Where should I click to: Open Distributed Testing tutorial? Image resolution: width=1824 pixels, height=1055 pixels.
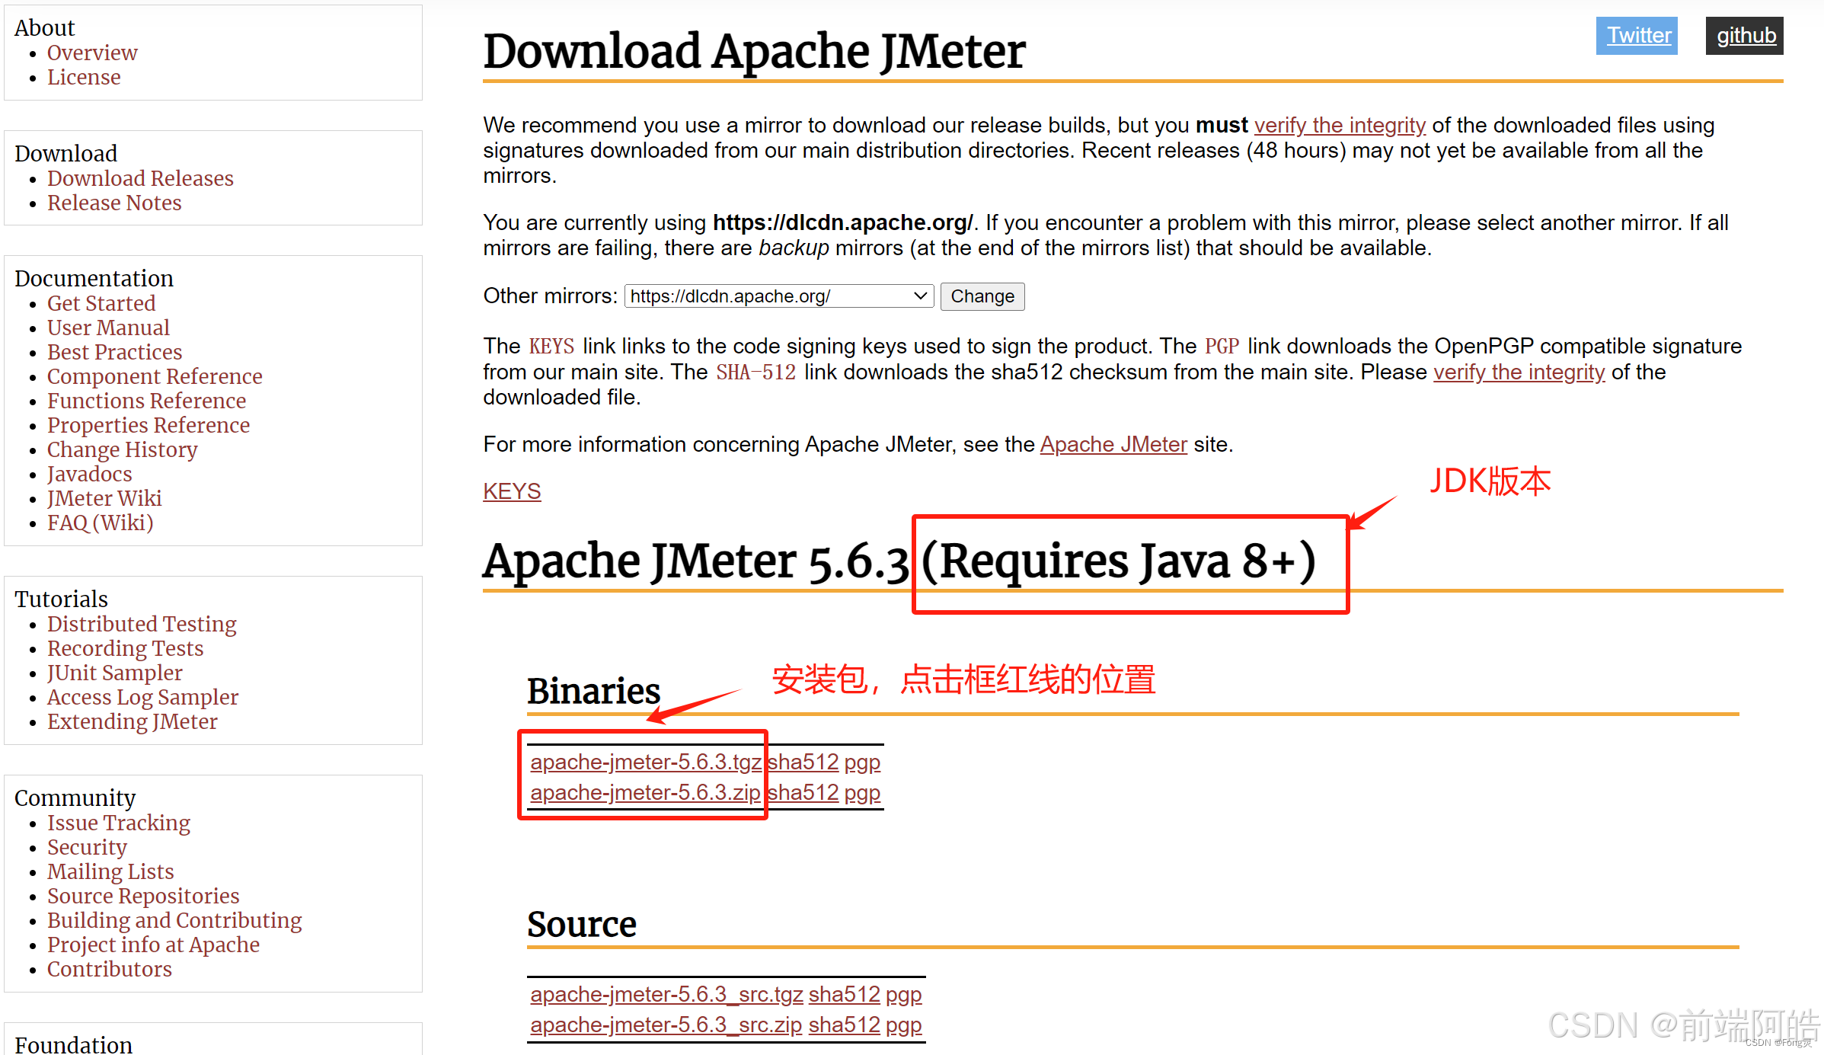pyautogui.click(x=142, y=624)
